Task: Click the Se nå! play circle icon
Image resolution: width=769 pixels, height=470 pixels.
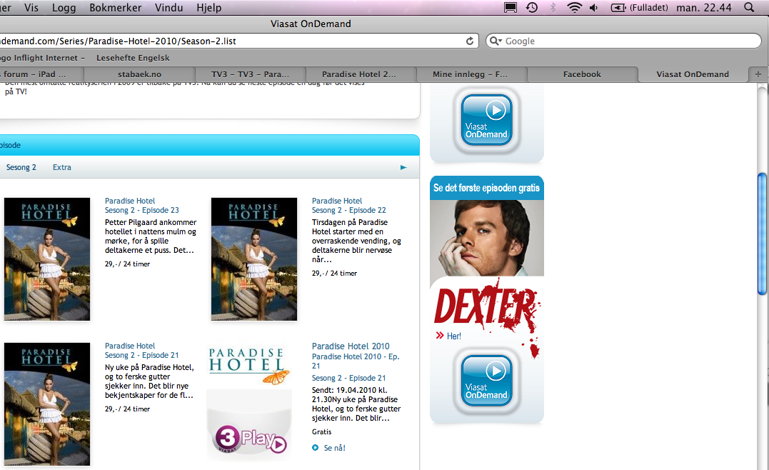Action: [x=316, y=447]
